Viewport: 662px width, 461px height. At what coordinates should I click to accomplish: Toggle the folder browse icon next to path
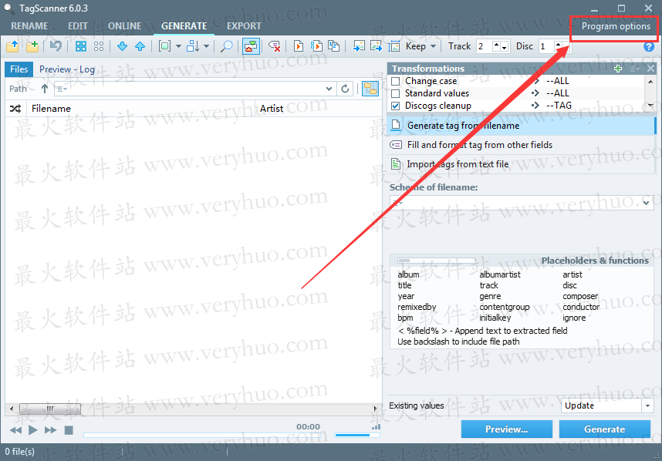click(370, 89)
